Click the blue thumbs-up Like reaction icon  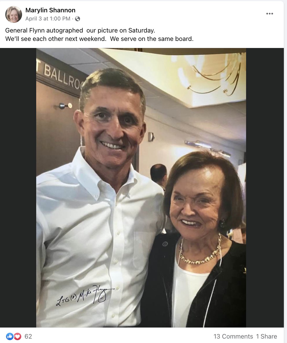click(x=10, y=336)
